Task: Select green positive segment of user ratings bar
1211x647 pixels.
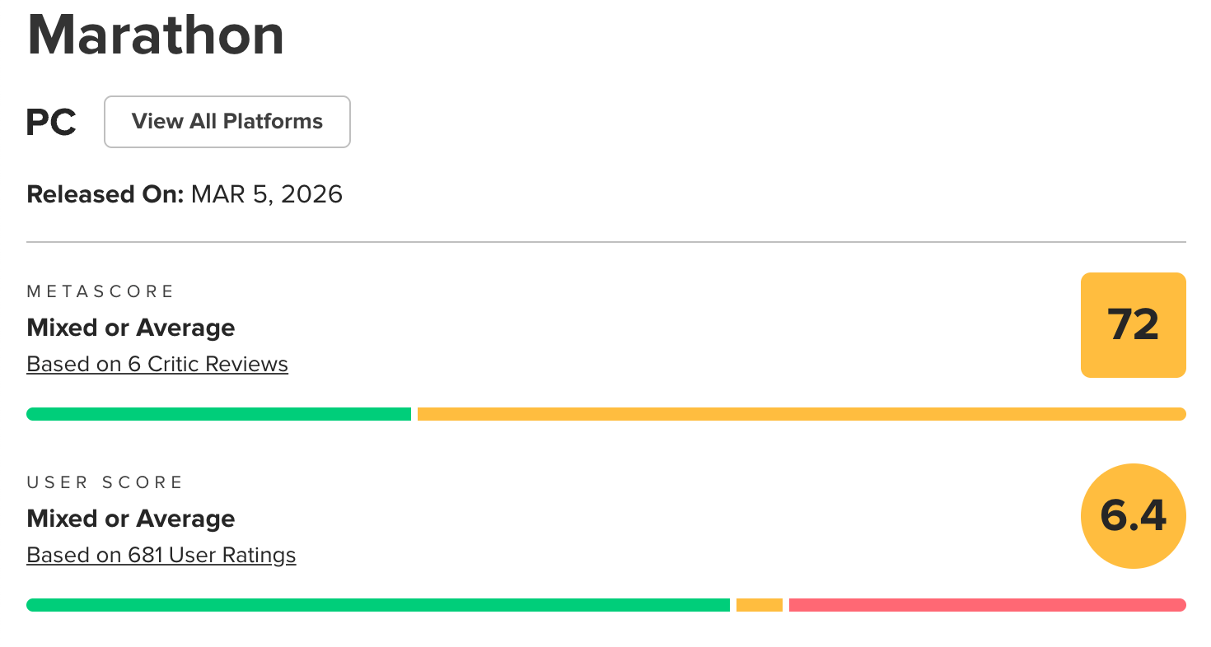Action: pyautogui.click(x=378, y=605)
